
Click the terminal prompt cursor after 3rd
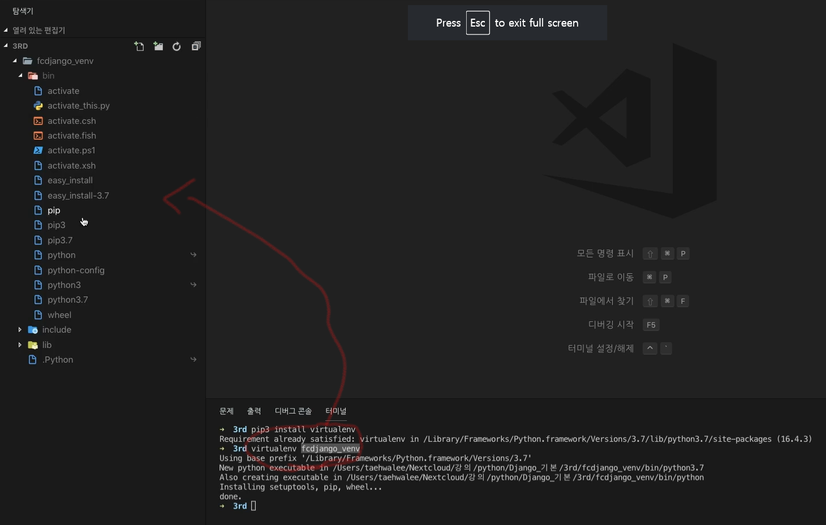[253, 506]
